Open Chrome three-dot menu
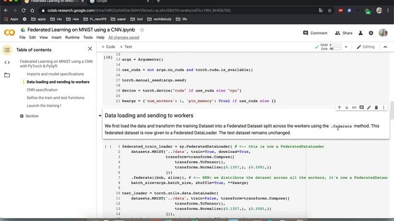 click(388, 10)
